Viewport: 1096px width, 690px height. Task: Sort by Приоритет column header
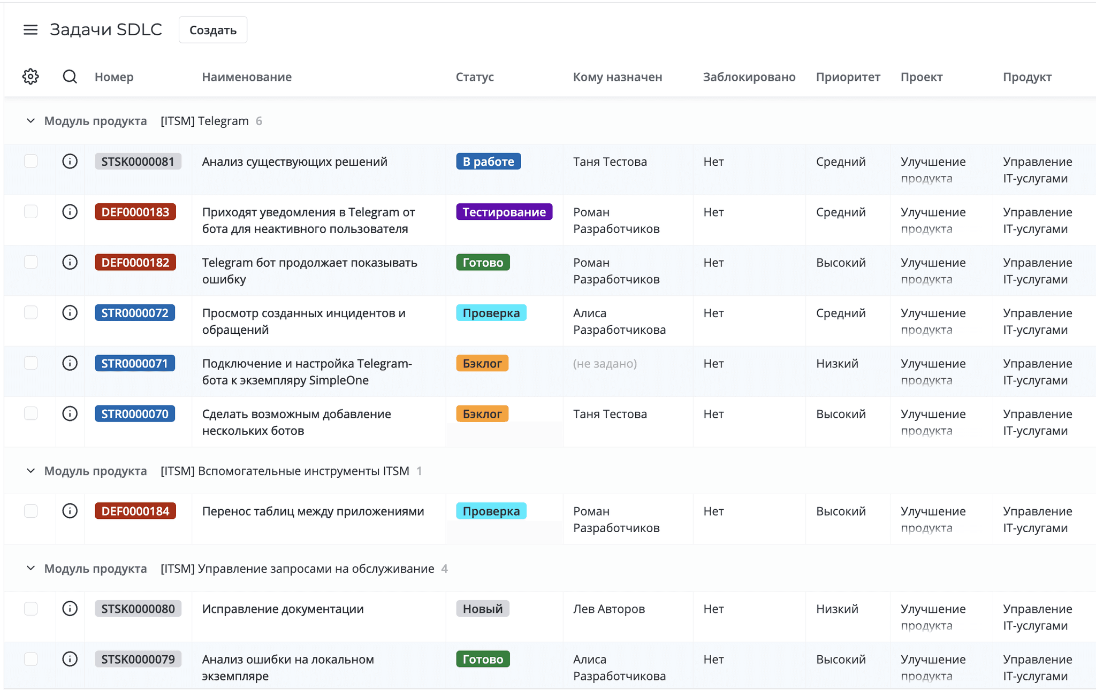[848, 76]
